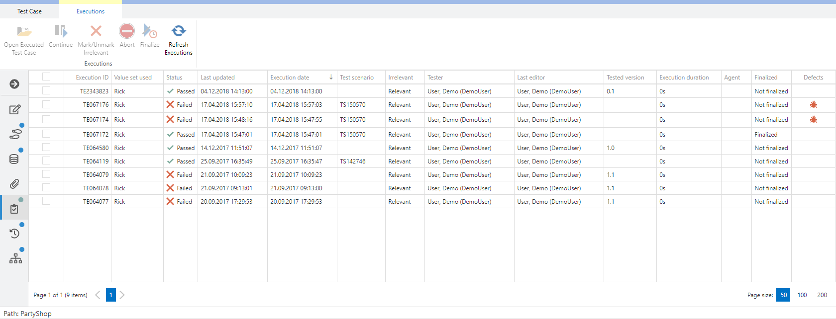Click defect bug icon for TE067176
This screenshot has width=836, height=319.
click(x=813, y=105)
